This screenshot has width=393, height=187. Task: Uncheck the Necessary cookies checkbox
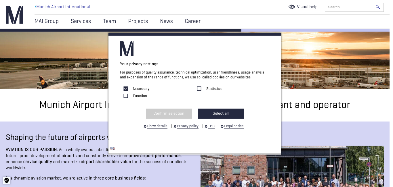(x=126, y=88)
